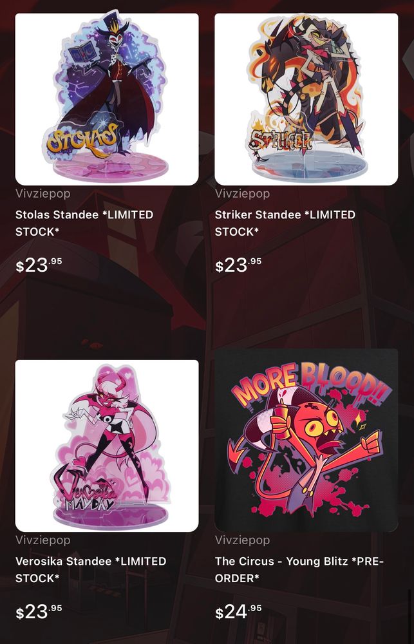
Task: Select the $23.95 price of Verosika Standee
Action: [39, 612]
